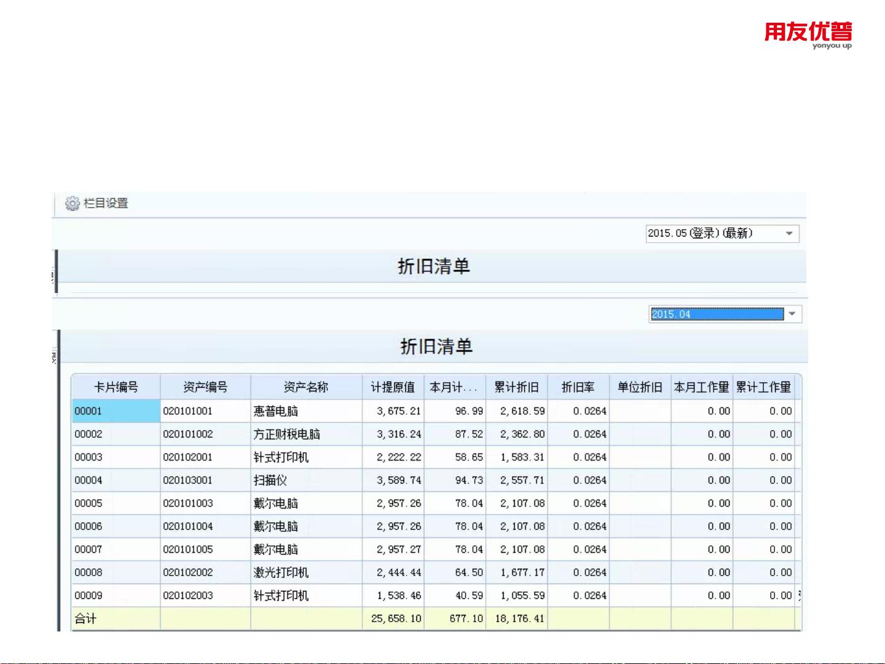Click asset code 020102001
Screen dimensions: 885x664
(188, 457)
